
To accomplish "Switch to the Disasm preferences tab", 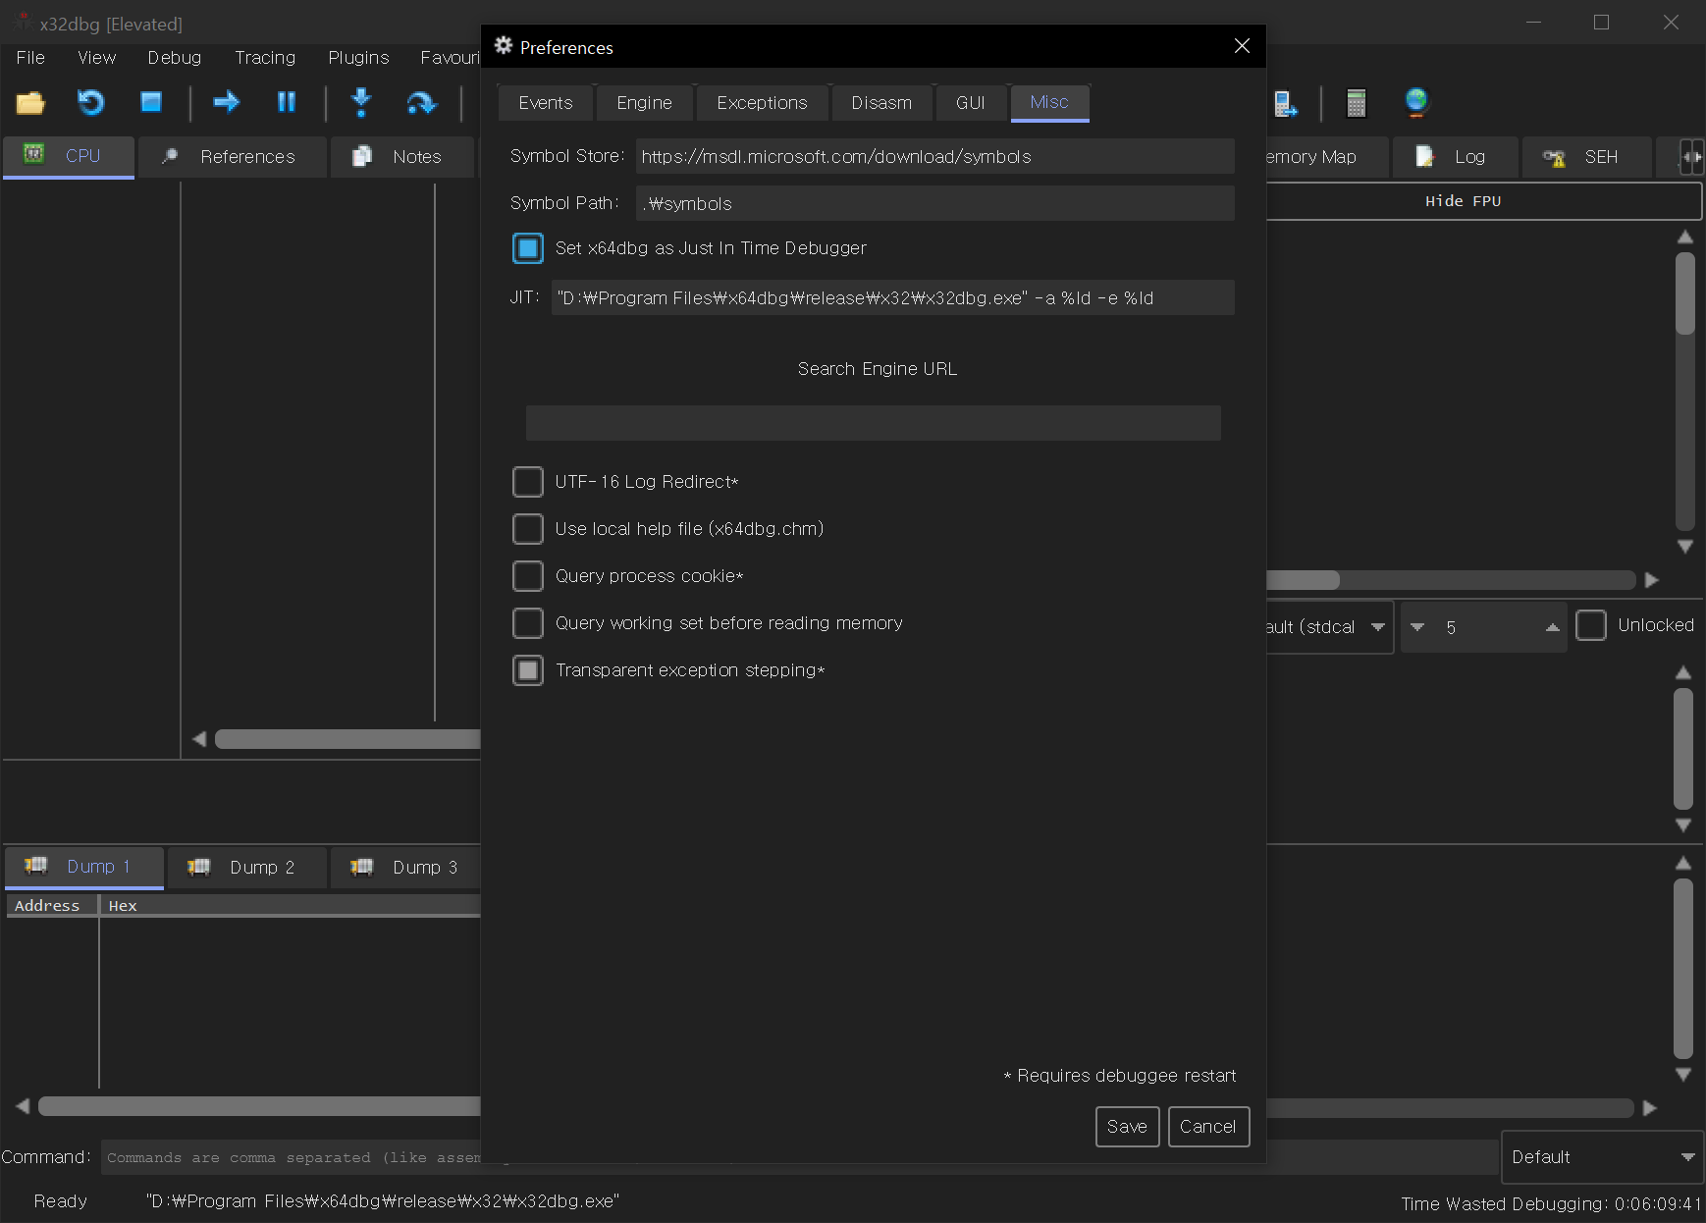I will (881, 103).
